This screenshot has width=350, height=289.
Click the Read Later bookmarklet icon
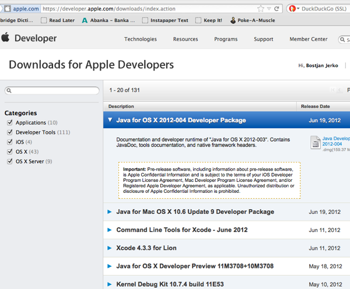[x=44, y=20]
